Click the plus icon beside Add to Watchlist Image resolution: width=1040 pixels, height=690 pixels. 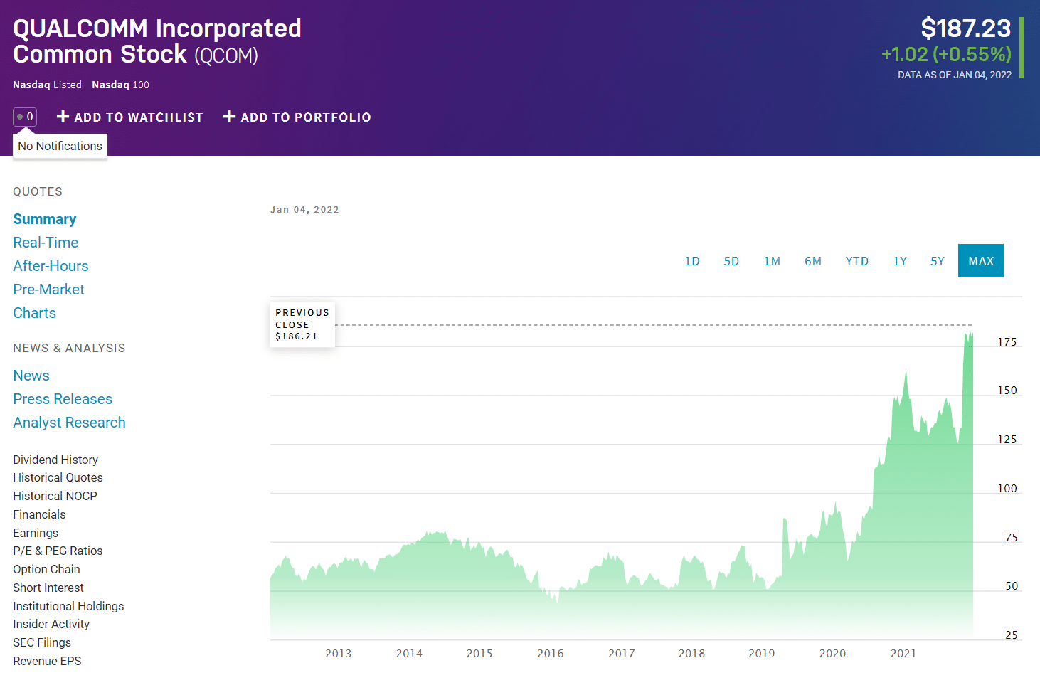63,117
